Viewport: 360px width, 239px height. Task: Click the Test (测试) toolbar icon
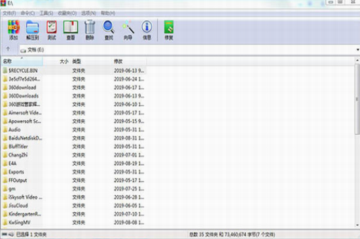click(x=52, y=27)
